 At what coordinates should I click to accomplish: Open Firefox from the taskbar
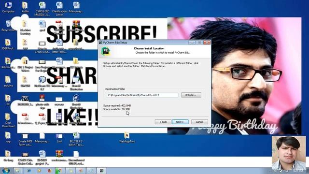pyautogui.click(x=49, y=171)
